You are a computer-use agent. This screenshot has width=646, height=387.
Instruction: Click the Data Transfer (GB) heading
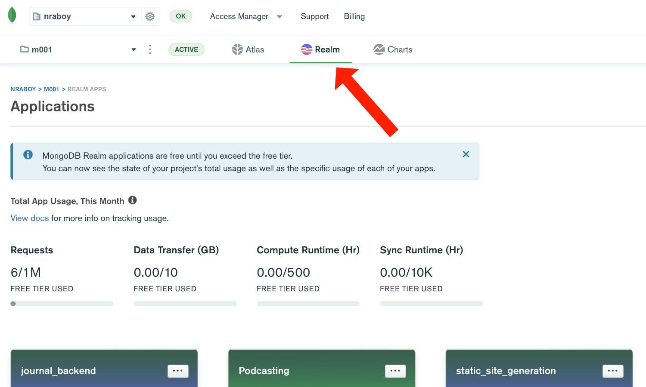[x=176, y=250]
